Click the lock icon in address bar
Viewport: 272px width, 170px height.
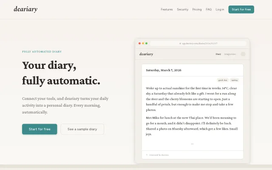tap(180, 43)
